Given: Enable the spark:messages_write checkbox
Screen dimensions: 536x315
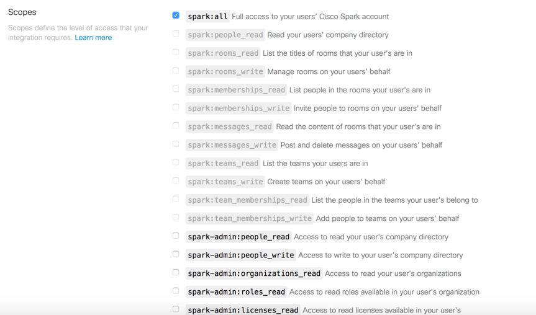Looking at the screenshot, I should (176, 144).
